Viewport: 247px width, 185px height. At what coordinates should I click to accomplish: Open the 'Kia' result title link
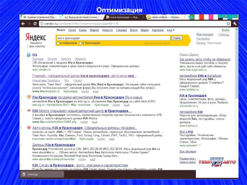(35, 55)
